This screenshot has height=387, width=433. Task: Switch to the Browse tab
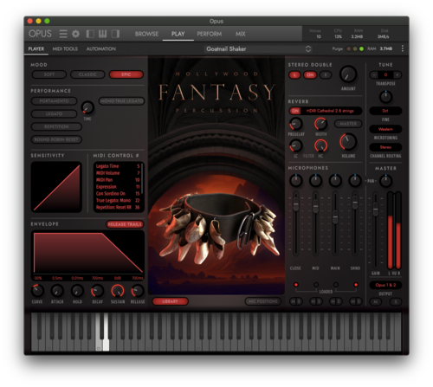point(146,34)
